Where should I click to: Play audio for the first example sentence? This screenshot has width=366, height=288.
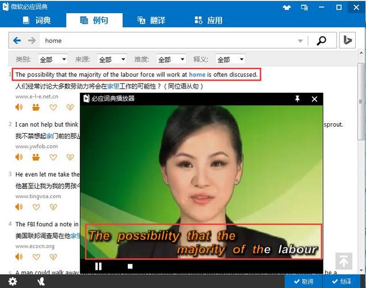click(19, 107)
